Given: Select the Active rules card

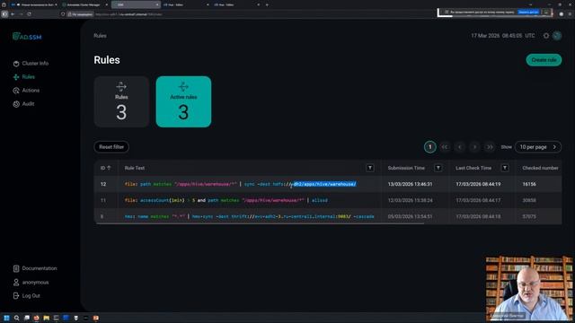Looking at the screenshot, I should (183, 101).
